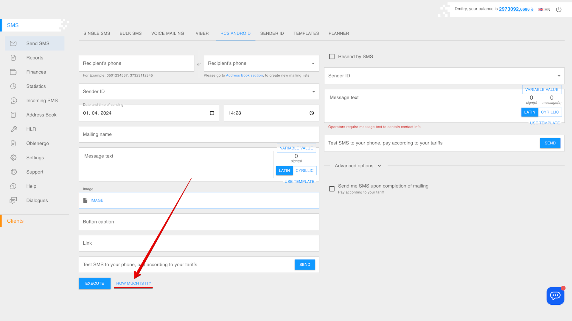Click the Statistics pie chart icon

tap(13, 86)
